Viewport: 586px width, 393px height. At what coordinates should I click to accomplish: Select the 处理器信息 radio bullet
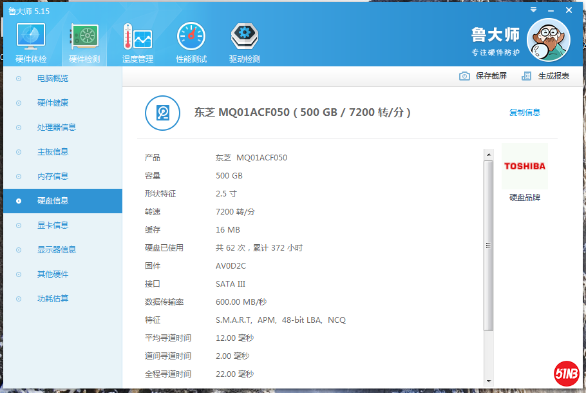[19, 127]
